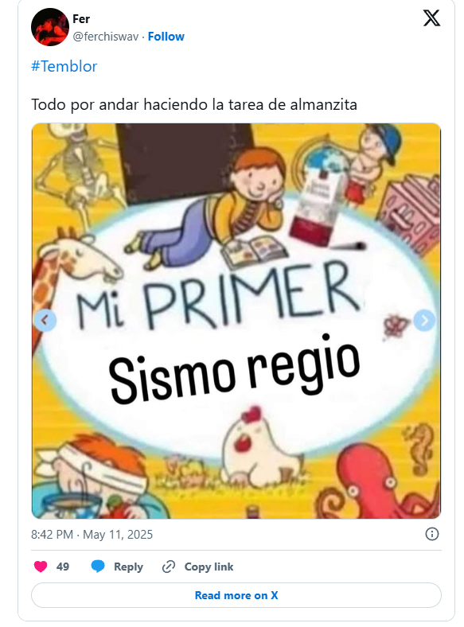Open the 8:42 PM May 11 timestamp
This screenshot has height=627, width=464.
point(92,535)
